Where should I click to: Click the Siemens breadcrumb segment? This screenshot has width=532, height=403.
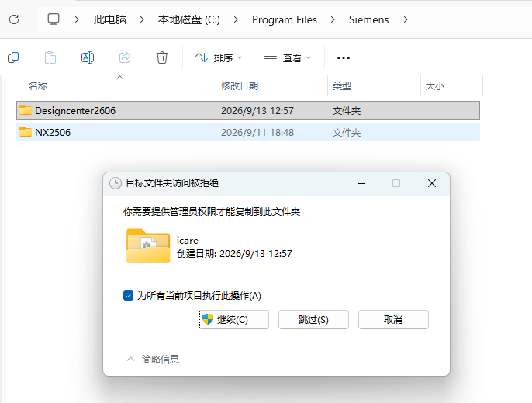tap(369, 19)
